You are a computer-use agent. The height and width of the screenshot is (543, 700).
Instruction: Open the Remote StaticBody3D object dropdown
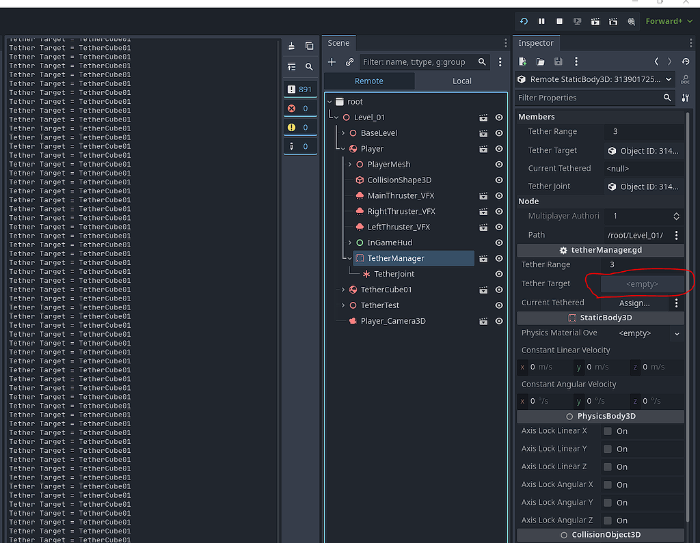click(x=595, y=79)
